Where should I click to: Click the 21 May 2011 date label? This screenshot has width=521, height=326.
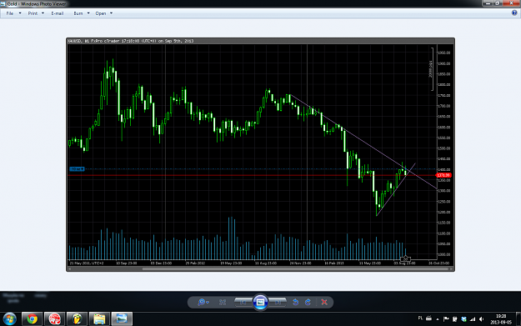coord(87,263)
